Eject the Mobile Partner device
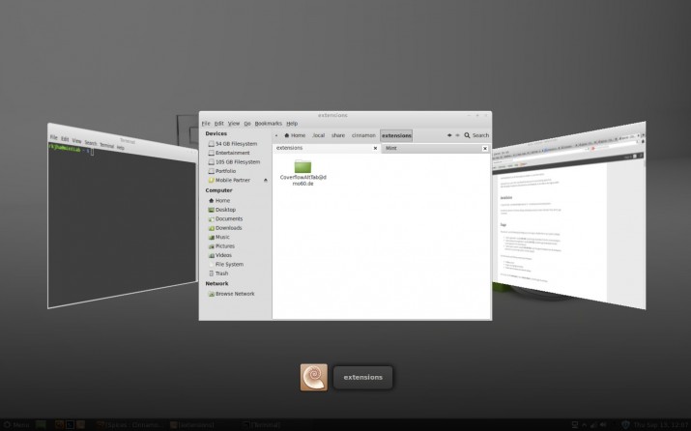691x431 pixels. click(x=264, y=180)
